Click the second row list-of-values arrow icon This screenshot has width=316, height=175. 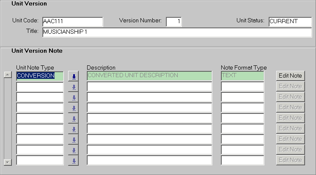(74, 87)
